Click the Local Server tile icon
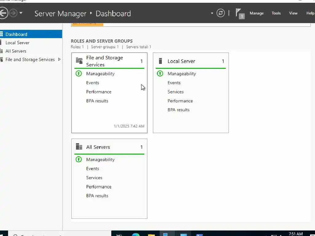This screenshot has height=236, width=315. pos(160,61)
